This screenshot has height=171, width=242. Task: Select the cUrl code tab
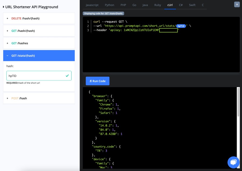(170, 5)
